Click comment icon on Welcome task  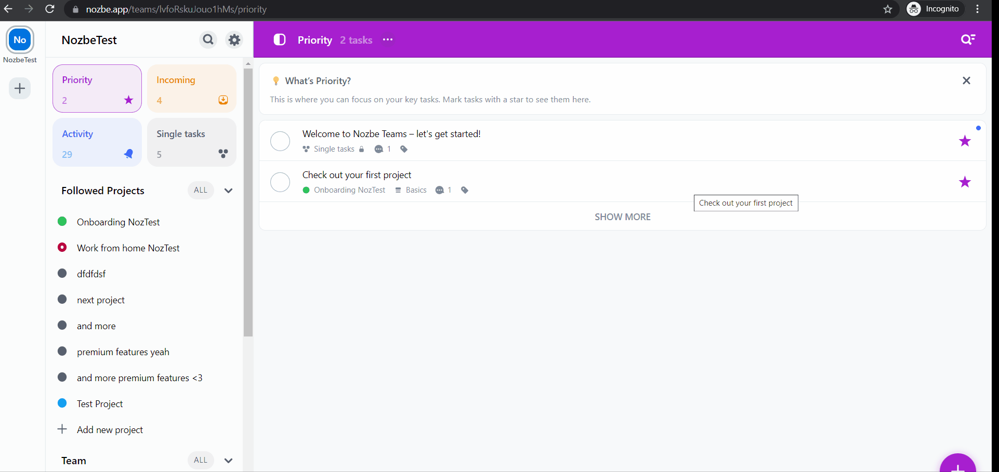(379, 149)
